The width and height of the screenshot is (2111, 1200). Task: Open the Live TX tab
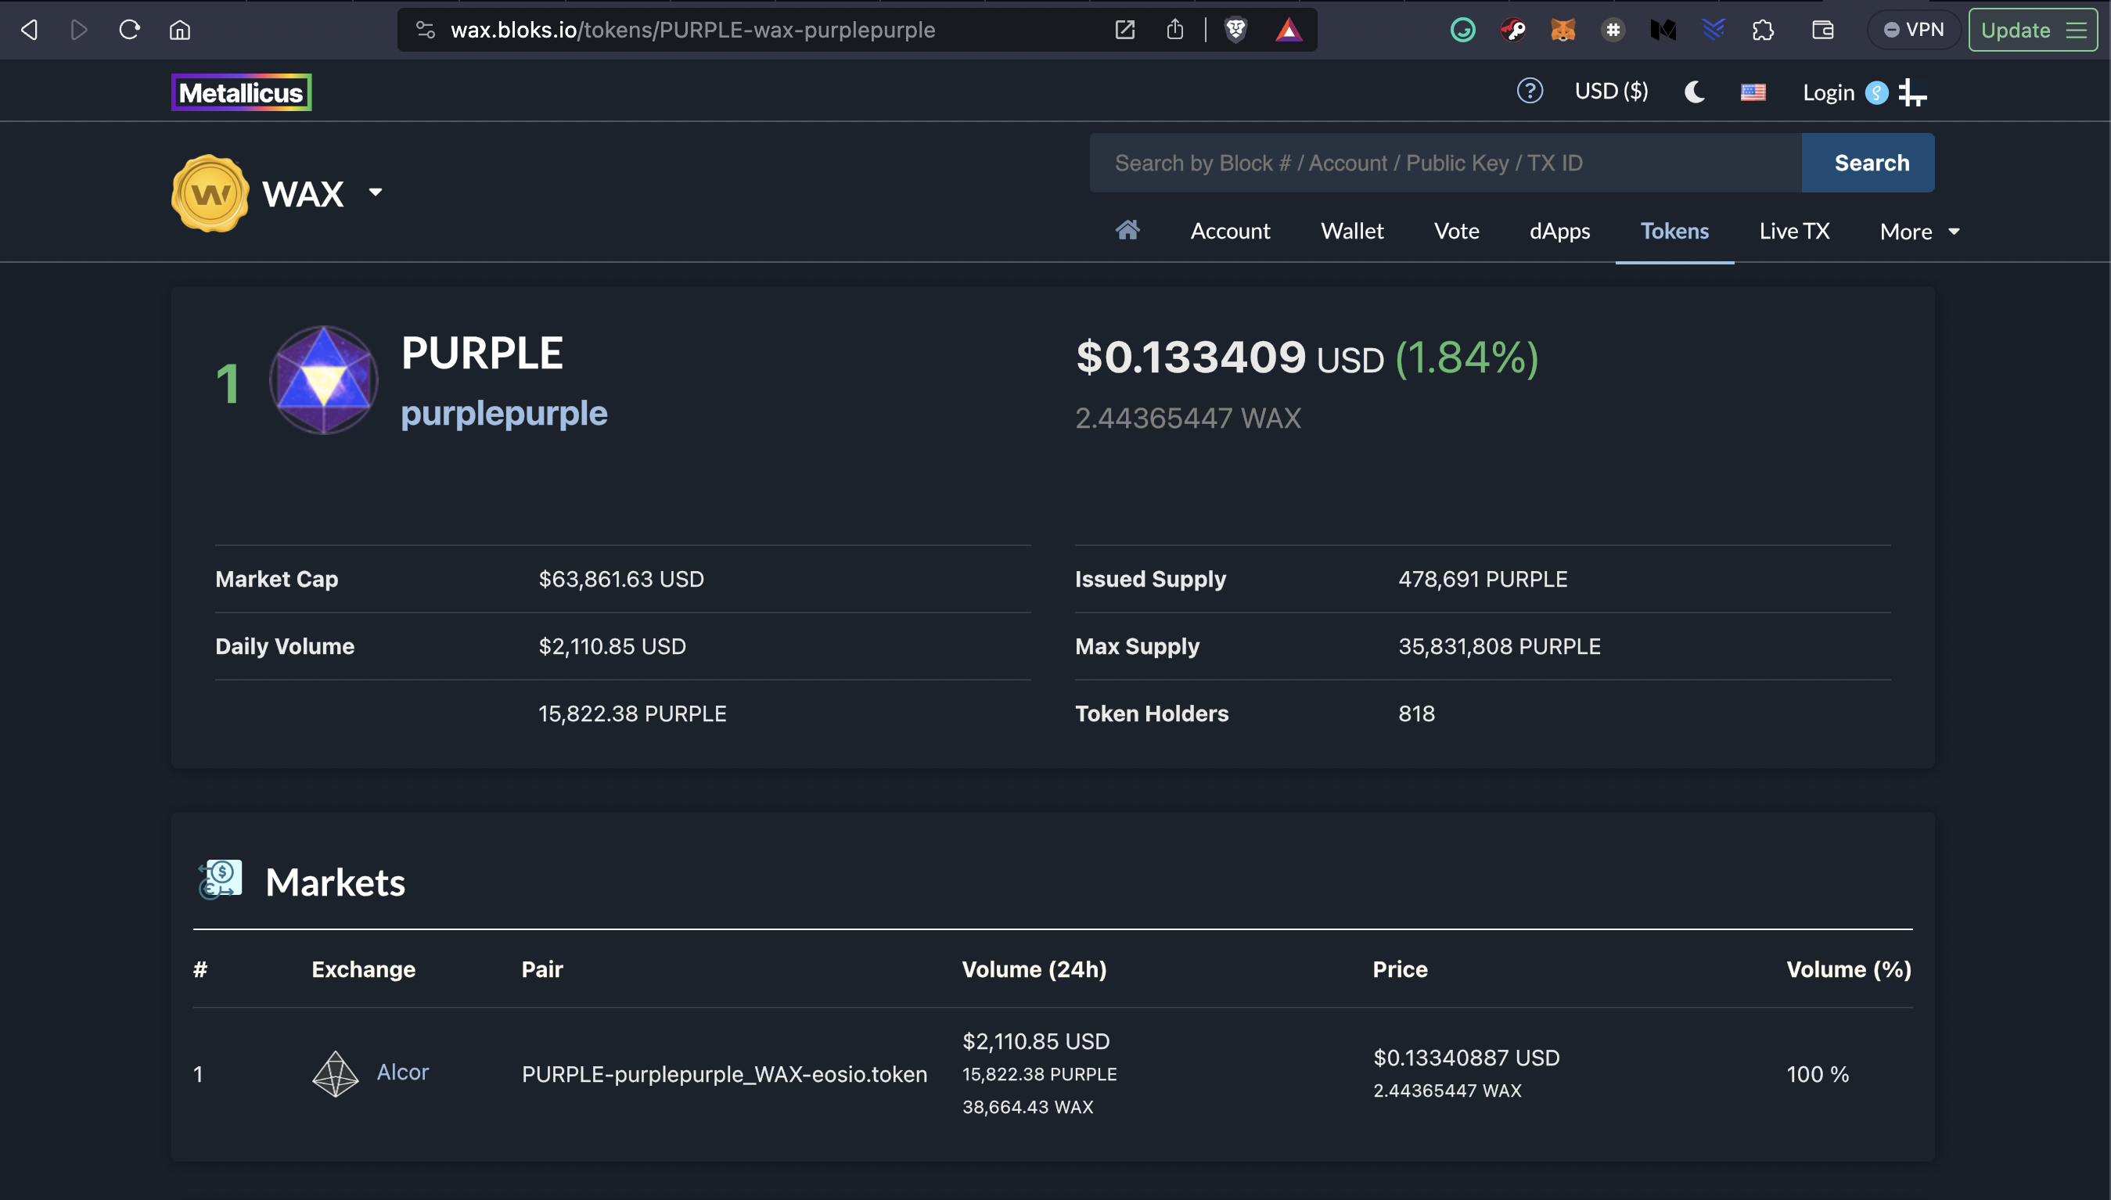point(1793,232)
